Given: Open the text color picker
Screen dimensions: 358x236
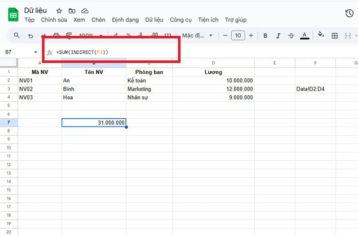Looking at the screenshot, I should 305,36.
